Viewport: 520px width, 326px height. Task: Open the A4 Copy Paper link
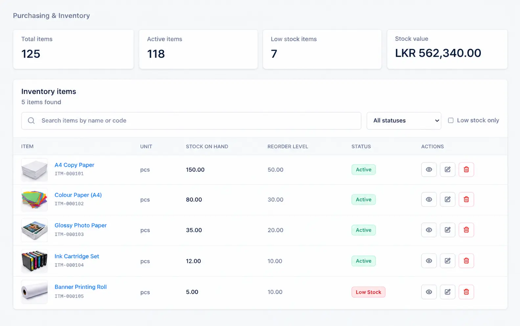pyautogui.click(x=74, y=165)
